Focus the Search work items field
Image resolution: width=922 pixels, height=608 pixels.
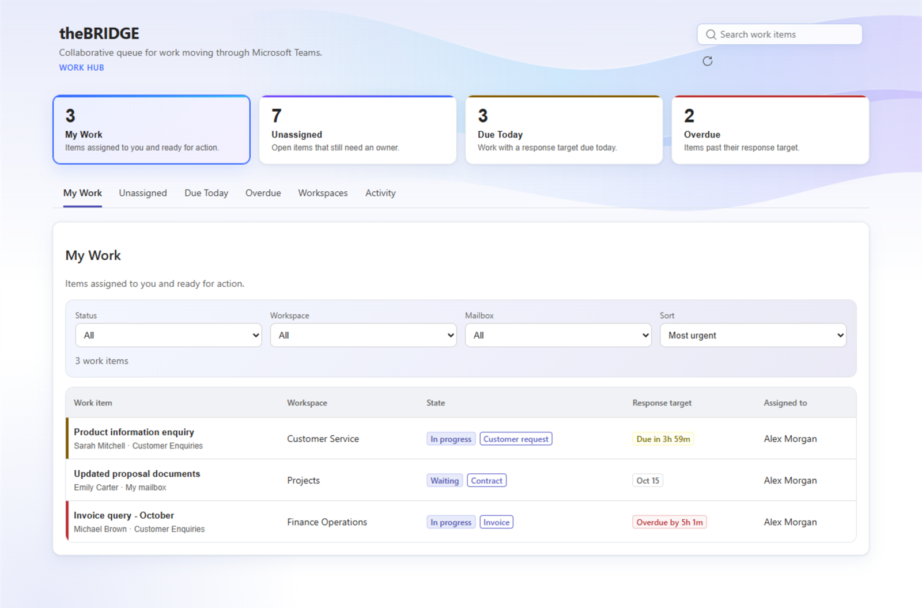(780, 35)
